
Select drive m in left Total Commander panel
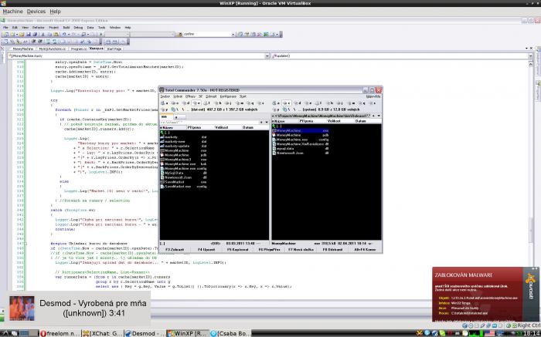pos(240,103)
